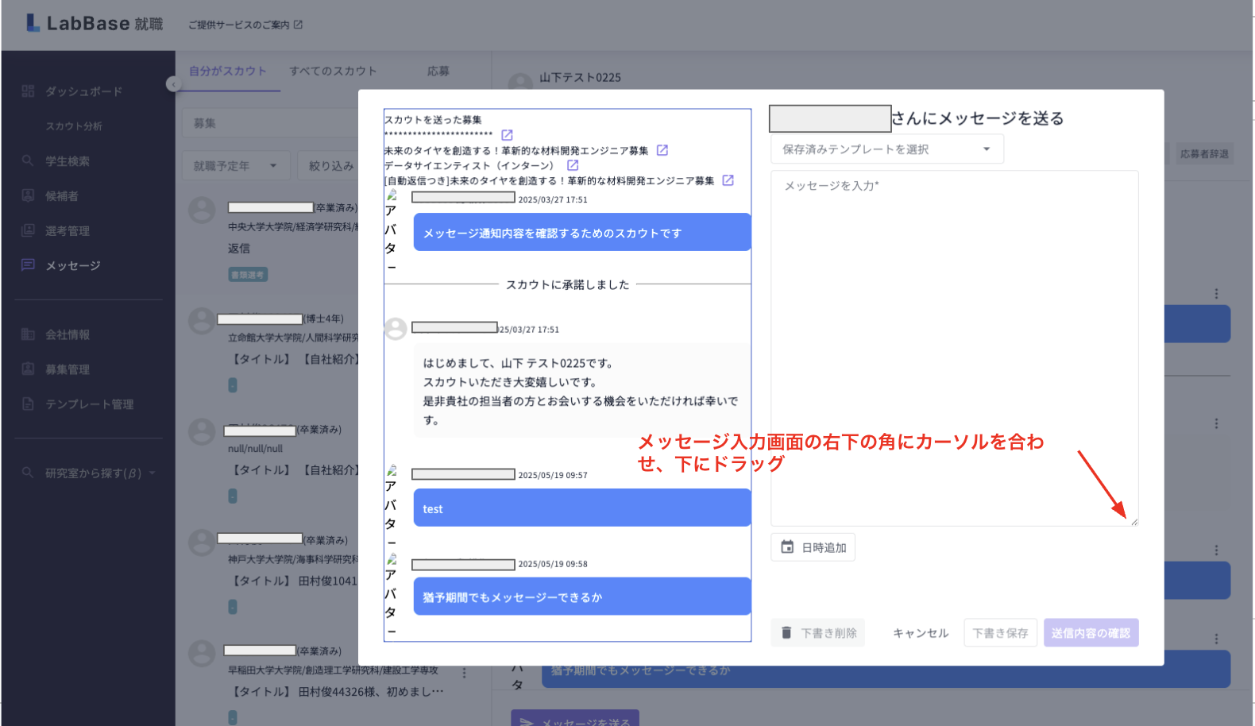Screen dimensions: 1255x726
Task: Click the student avatar beside the 17:51 reply
Action: point(396,329)
